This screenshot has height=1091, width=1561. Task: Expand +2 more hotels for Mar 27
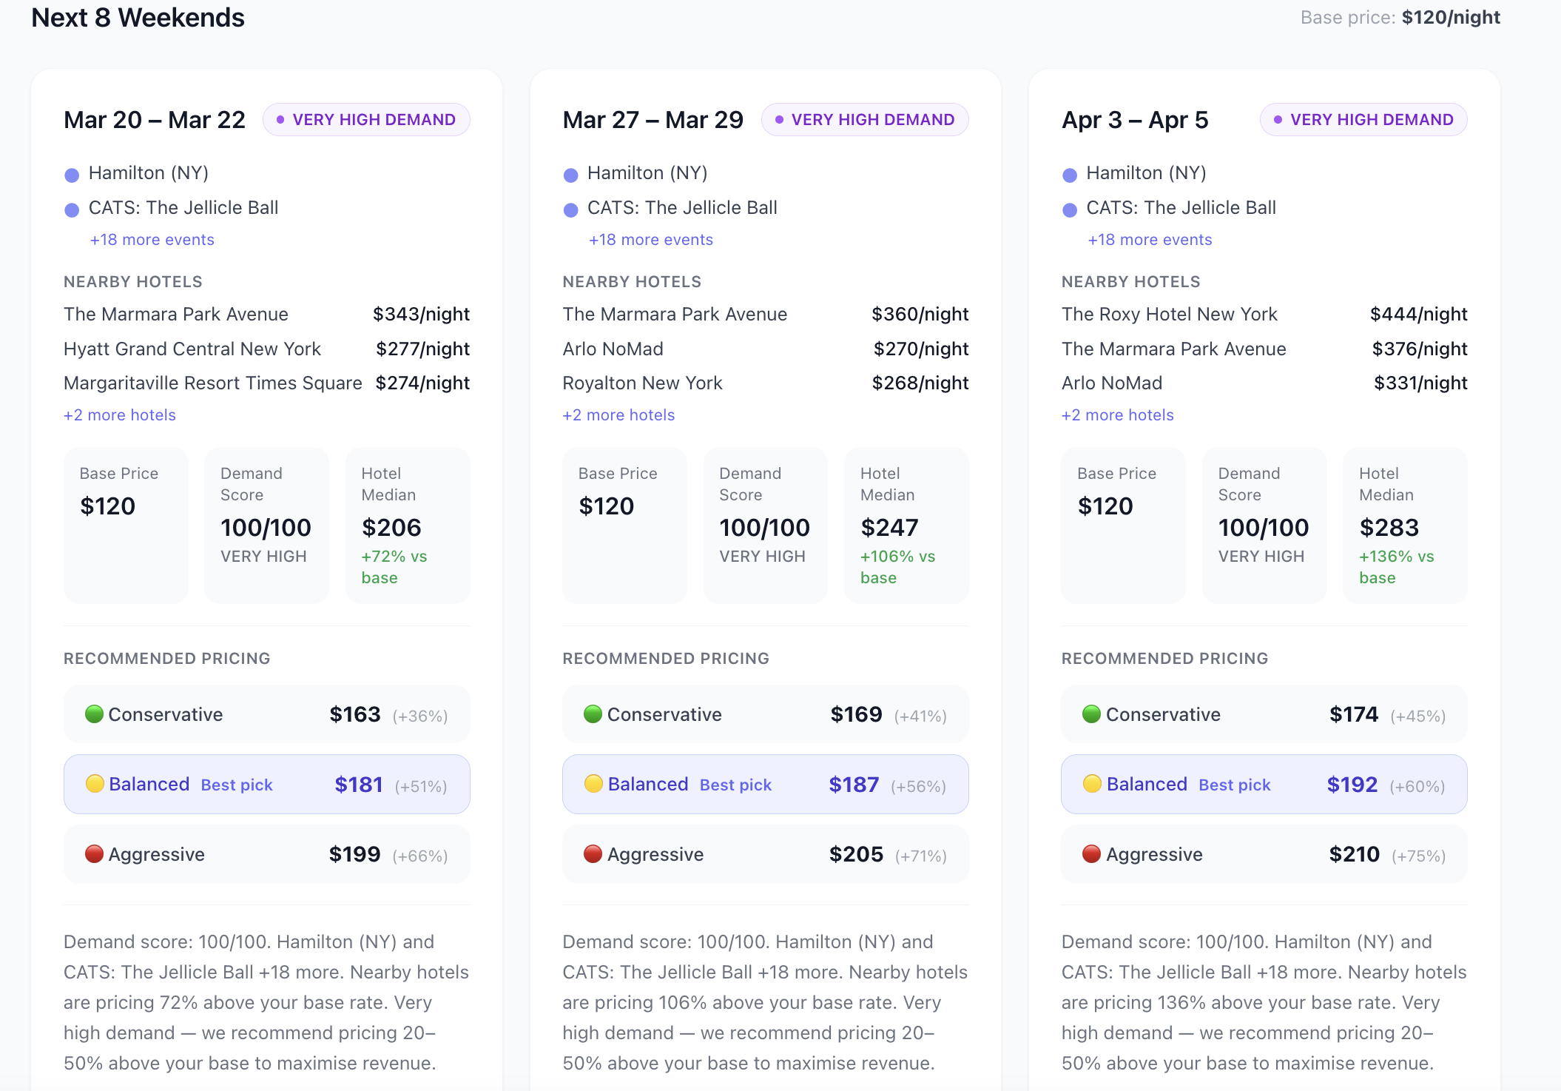pyautogui.click(x=618, y=414)
